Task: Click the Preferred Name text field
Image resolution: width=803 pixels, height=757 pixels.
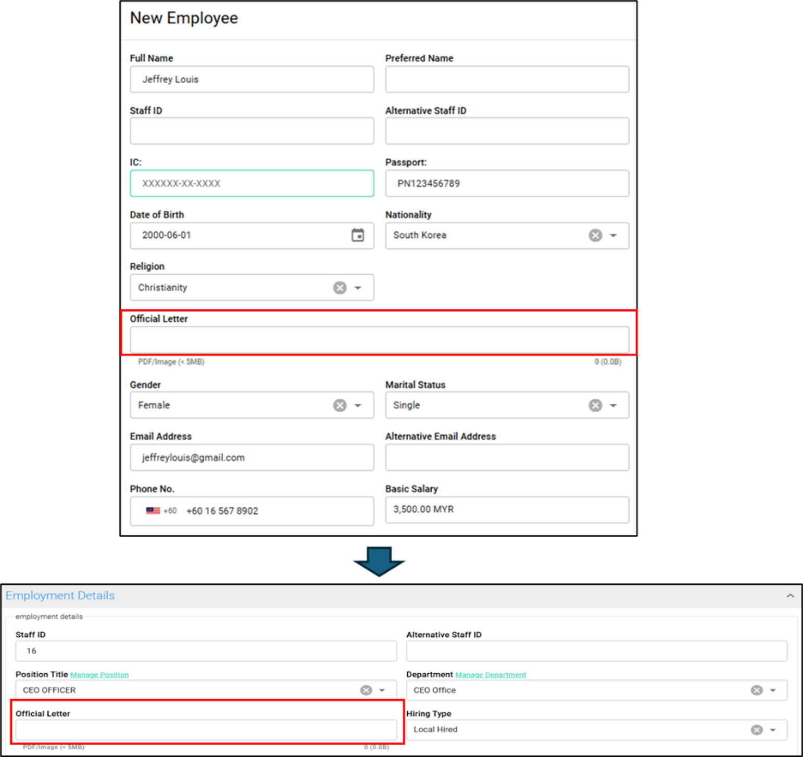Action: [x=507, y=79]
